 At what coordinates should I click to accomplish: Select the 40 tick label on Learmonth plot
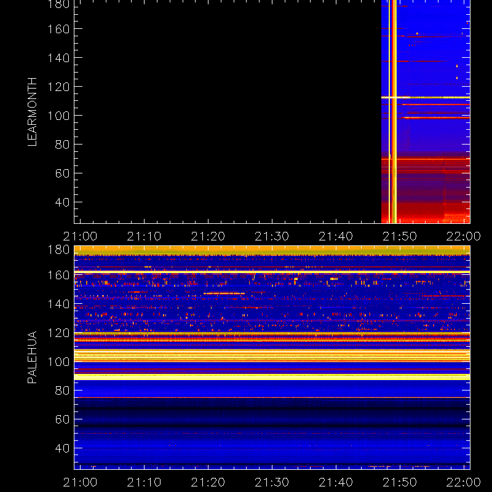62,202
